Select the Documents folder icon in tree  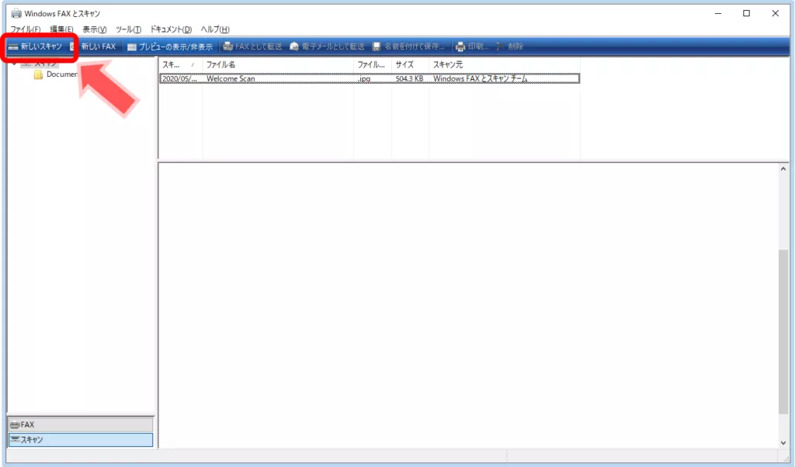coord(38,74)
